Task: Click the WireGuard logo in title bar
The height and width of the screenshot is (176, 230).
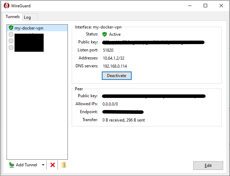Action: click(x=7, y=6)
